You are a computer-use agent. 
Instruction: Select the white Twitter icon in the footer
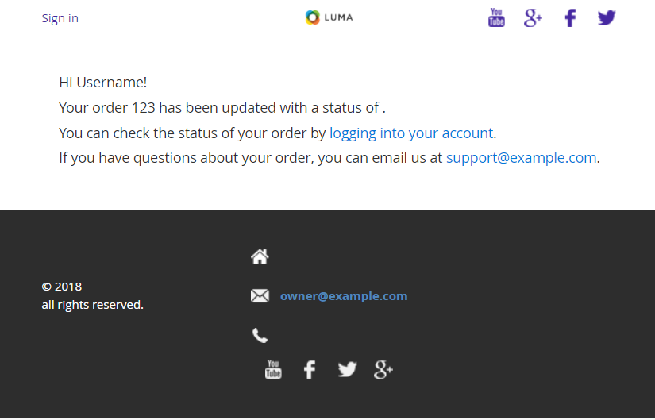(347, 369)
